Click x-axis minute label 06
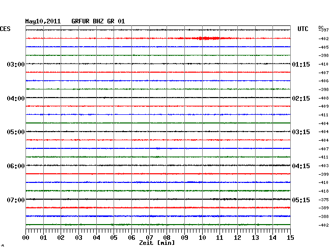This screenshot has height=251, width=331. tap(131, 237)
